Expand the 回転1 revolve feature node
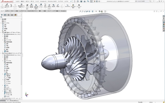165x103 pixels. tap(3, 51)
